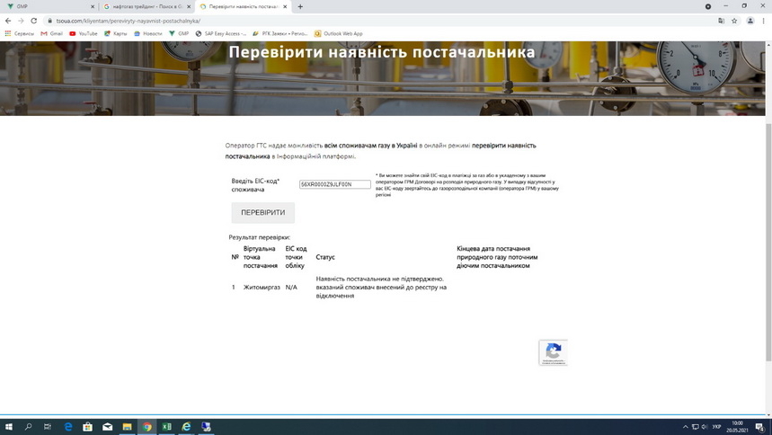Open the Chrome three-dot menu
The image size is (772, 435).
coord(764,21)
